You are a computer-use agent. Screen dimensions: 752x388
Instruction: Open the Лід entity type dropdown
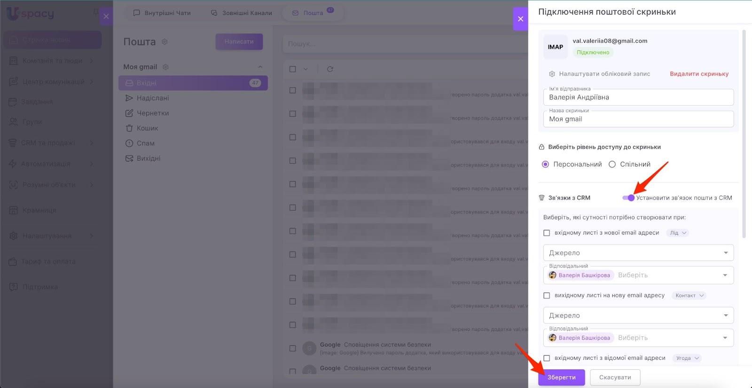click(x=678, y=233)
